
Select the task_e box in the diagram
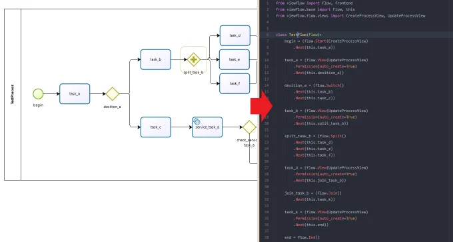tap(234, 59)
